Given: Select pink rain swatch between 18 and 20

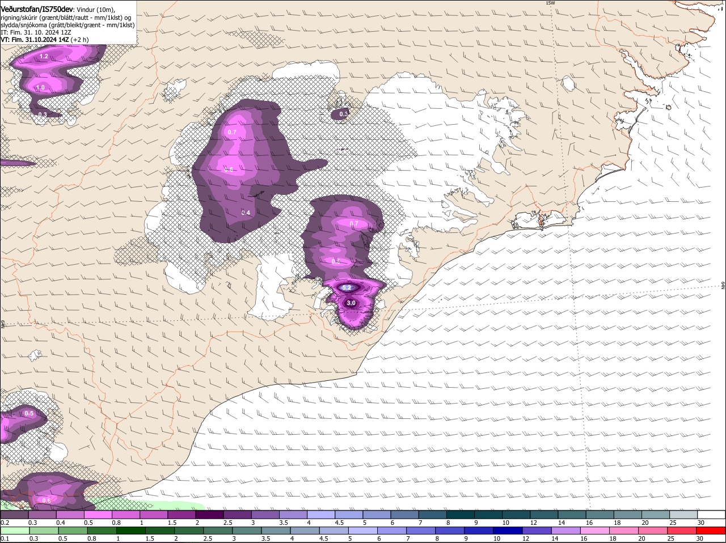Looking at the screenshot, I should pos(625,531).
